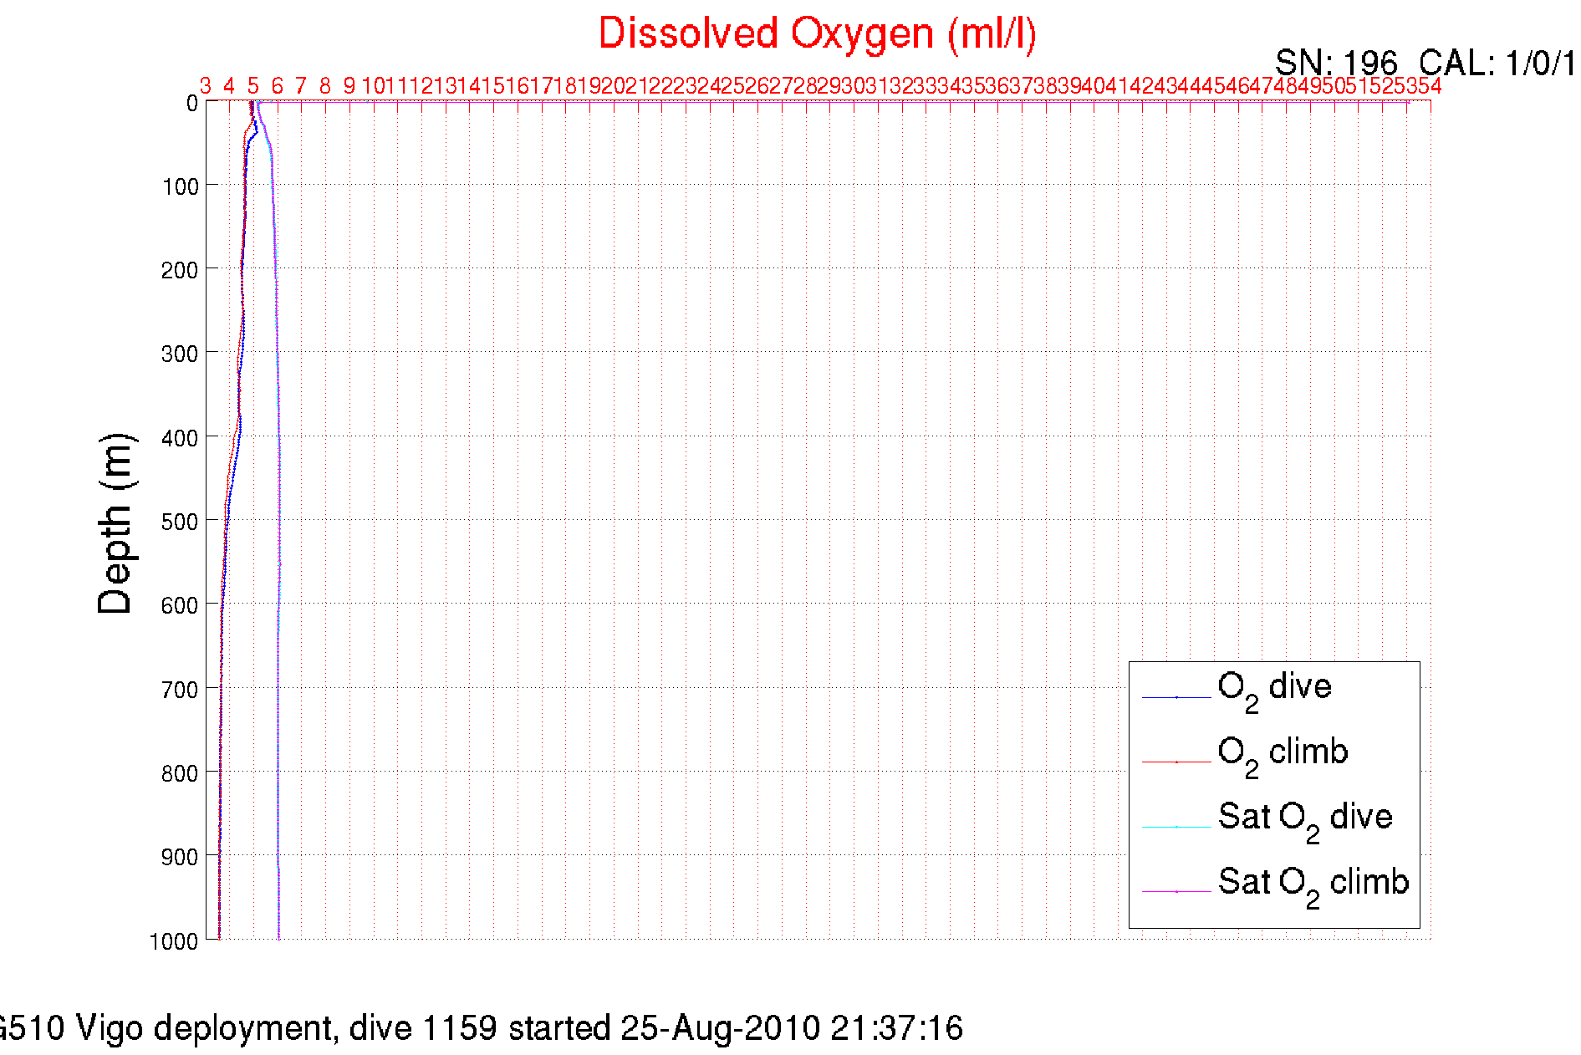Click the red O2 climb legend line sample
The width and height of the screenshot is (1581, 1055).
[1176, 762]
